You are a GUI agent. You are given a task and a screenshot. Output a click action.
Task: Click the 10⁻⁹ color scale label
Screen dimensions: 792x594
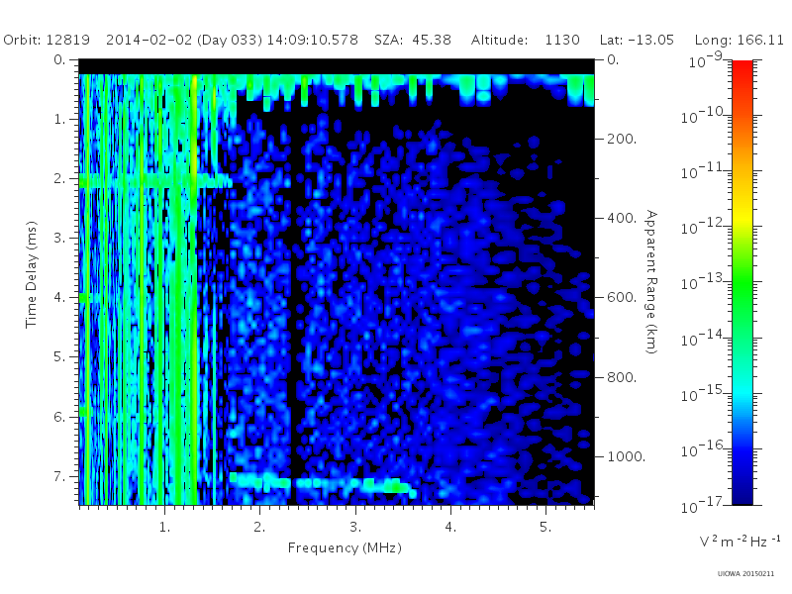pos(706,60)
